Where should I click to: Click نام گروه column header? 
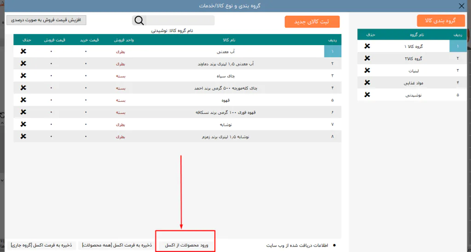click(417, 35)
